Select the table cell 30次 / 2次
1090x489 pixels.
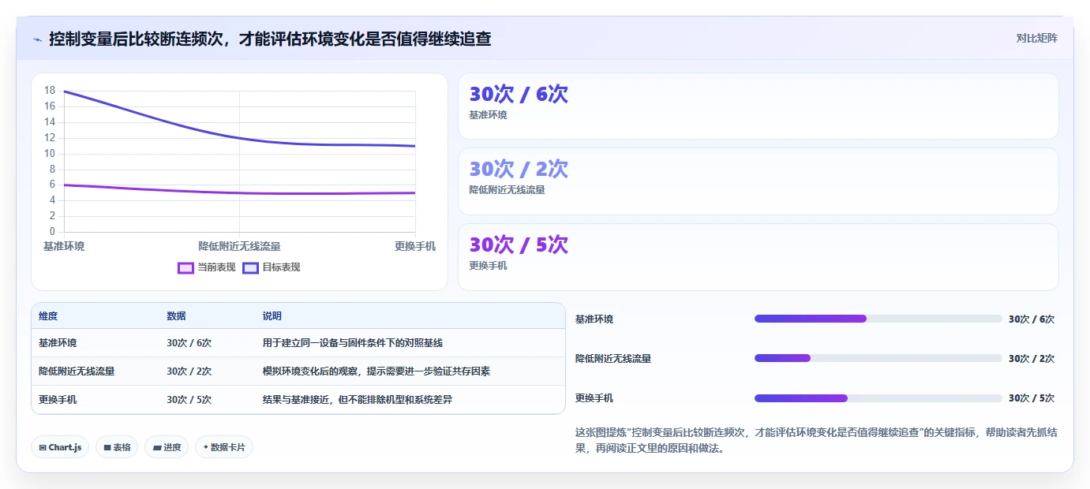click(x=189, y=371)
